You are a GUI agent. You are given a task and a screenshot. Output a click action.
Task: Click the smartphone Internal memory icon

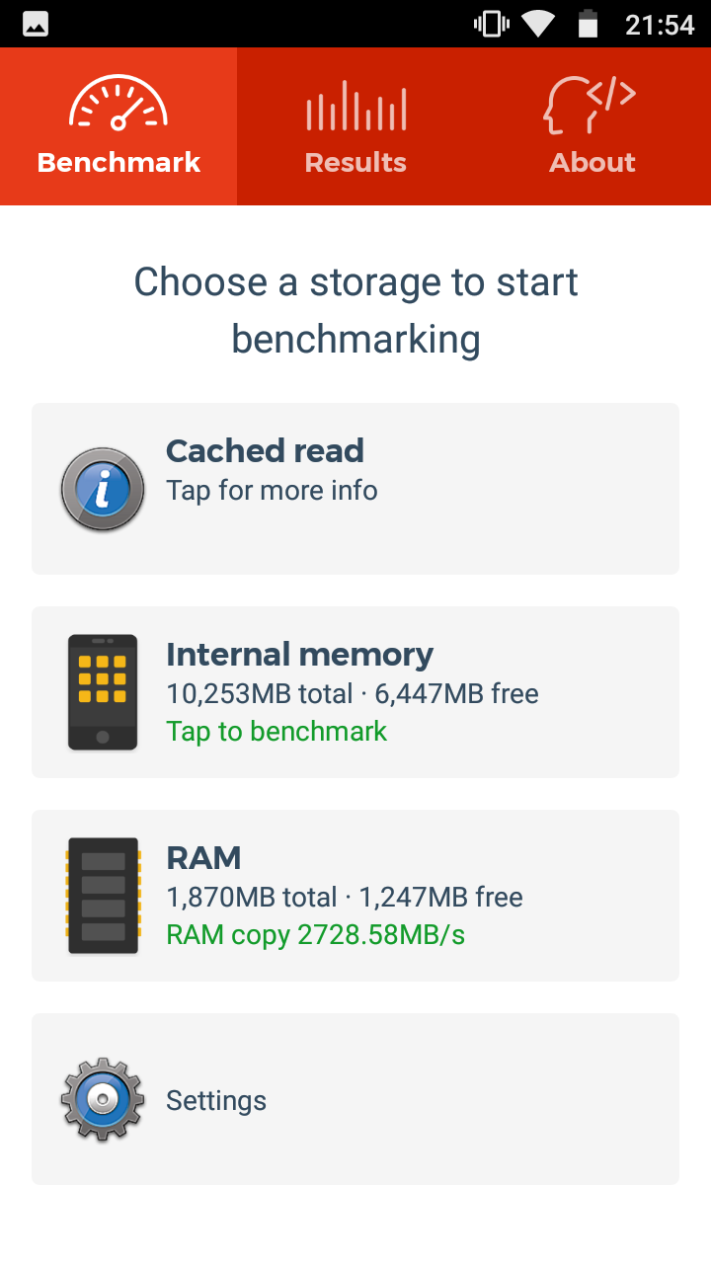[103, 692]
